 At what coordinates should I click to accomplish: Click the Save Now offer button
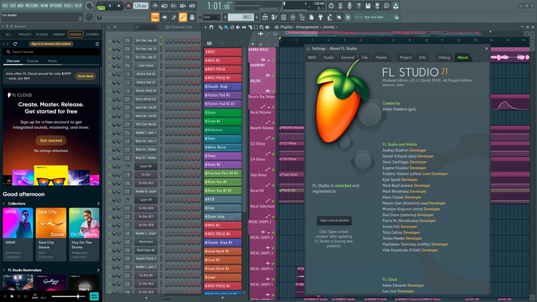coord(85,76)
